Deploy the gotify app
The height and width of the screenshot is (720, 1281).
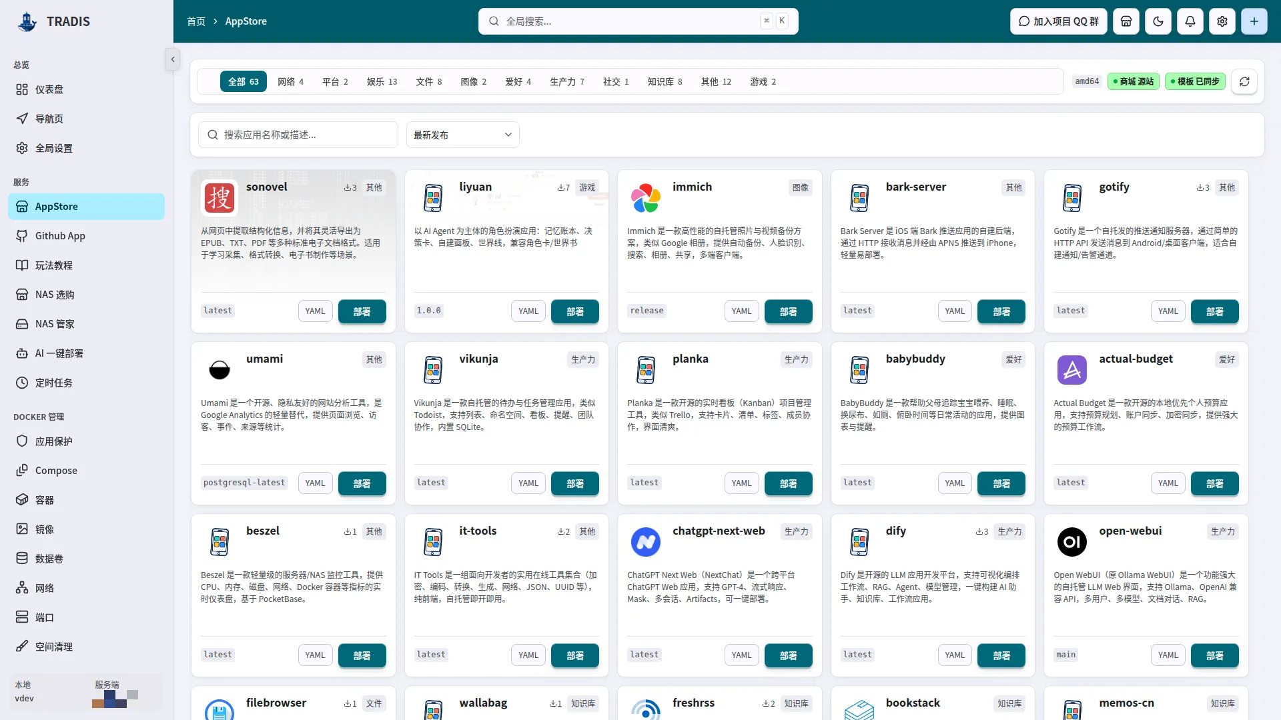click(x=1214, y=311)
